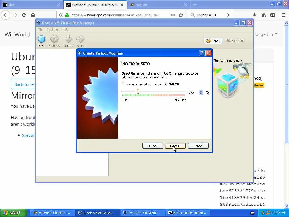Click the Back to releases button on page
Screen dimensions: 289x217
pyautogui.click(x=23, y=84)
